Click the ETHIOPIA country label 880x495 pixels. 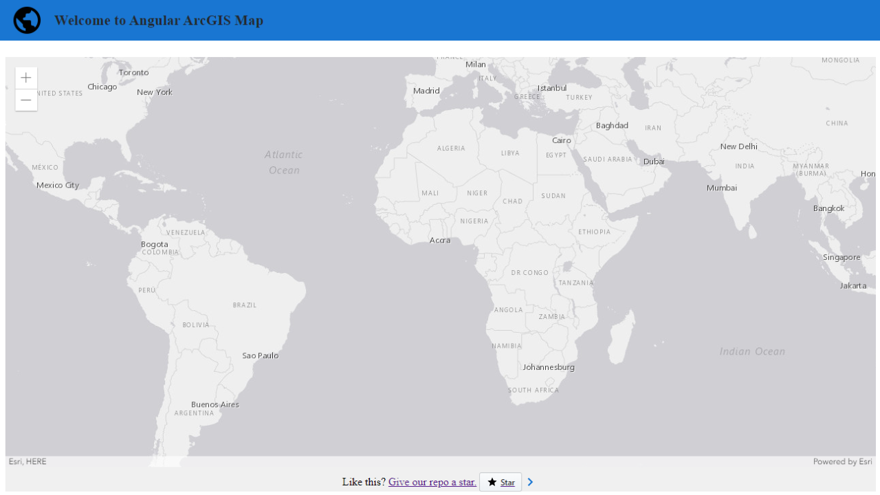coord(595,232)
